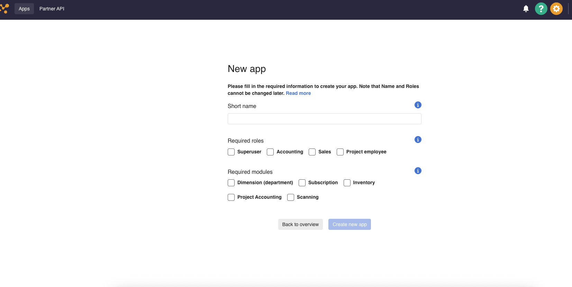
Task: Follow the Read more link
Action: pyautogui.click(x=298, y=93)
